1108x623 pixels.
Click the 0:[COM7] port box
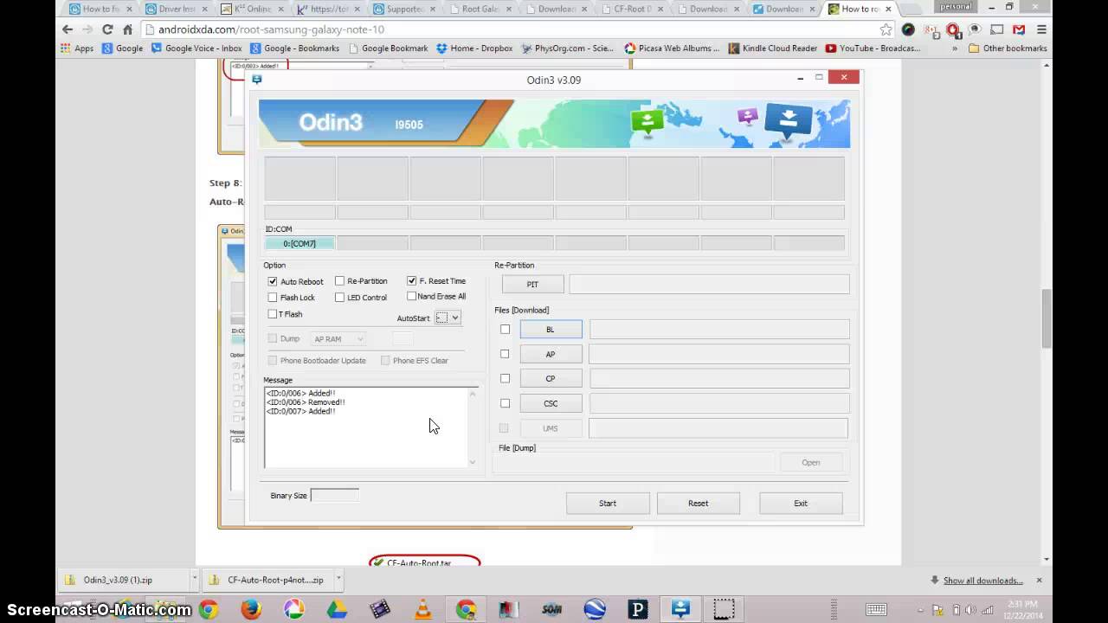[x=300, y=243]
